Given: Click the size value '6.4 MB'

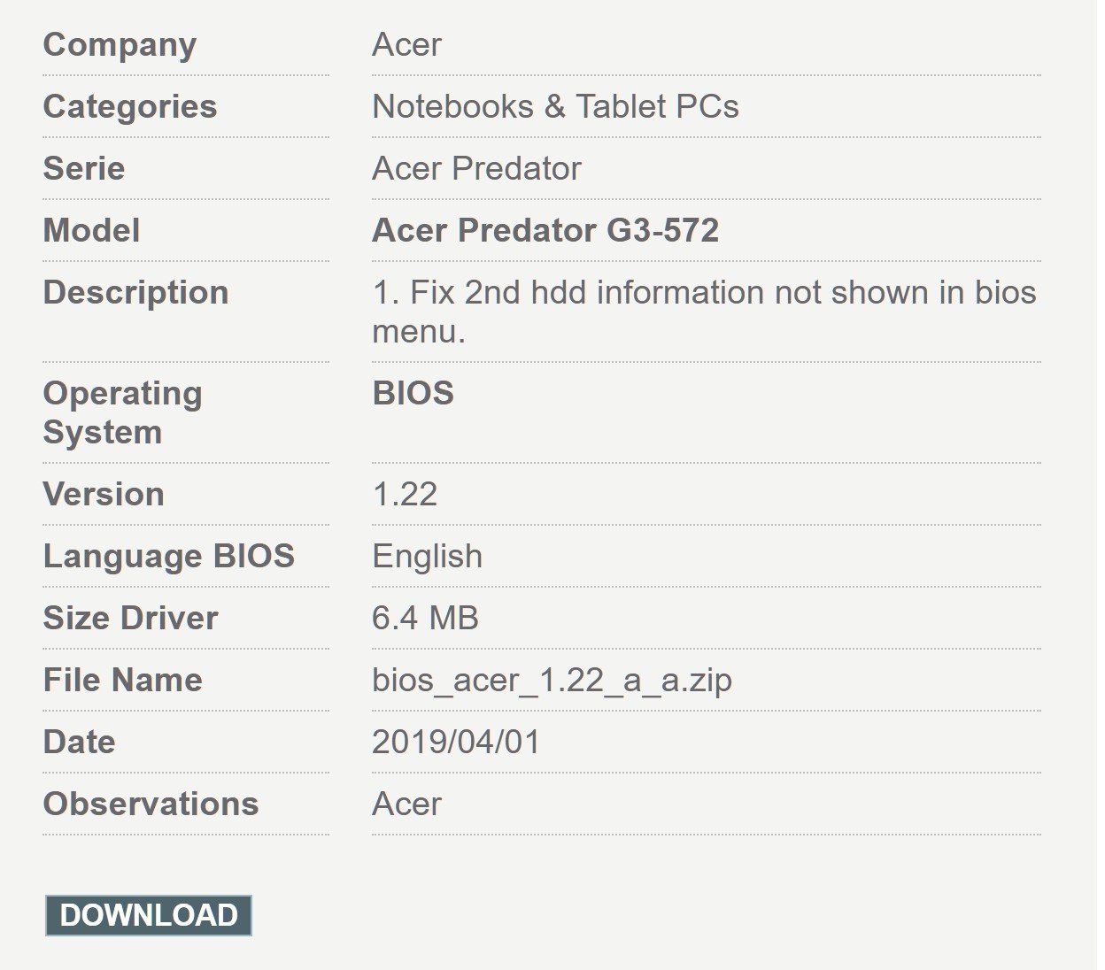Looking at the screenshot, I should [x=425, y=618].
